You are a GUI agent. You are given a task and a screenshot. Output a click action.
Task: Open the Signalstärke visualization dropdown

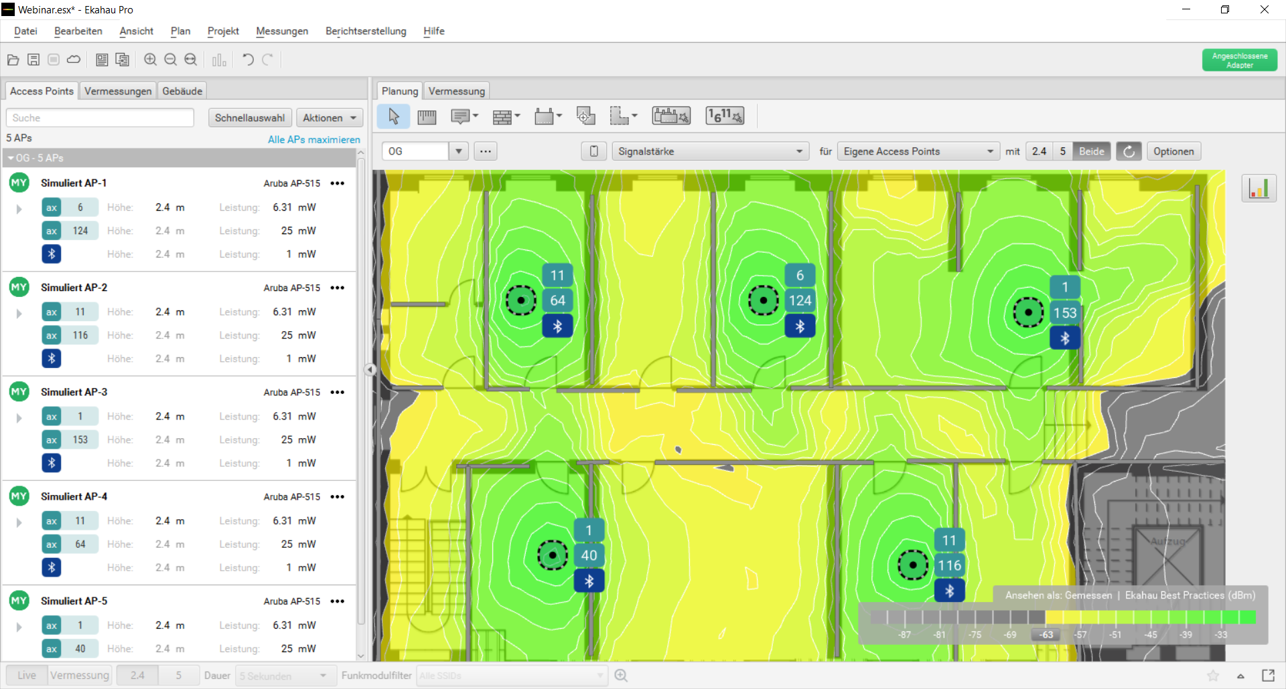(711, 151)
